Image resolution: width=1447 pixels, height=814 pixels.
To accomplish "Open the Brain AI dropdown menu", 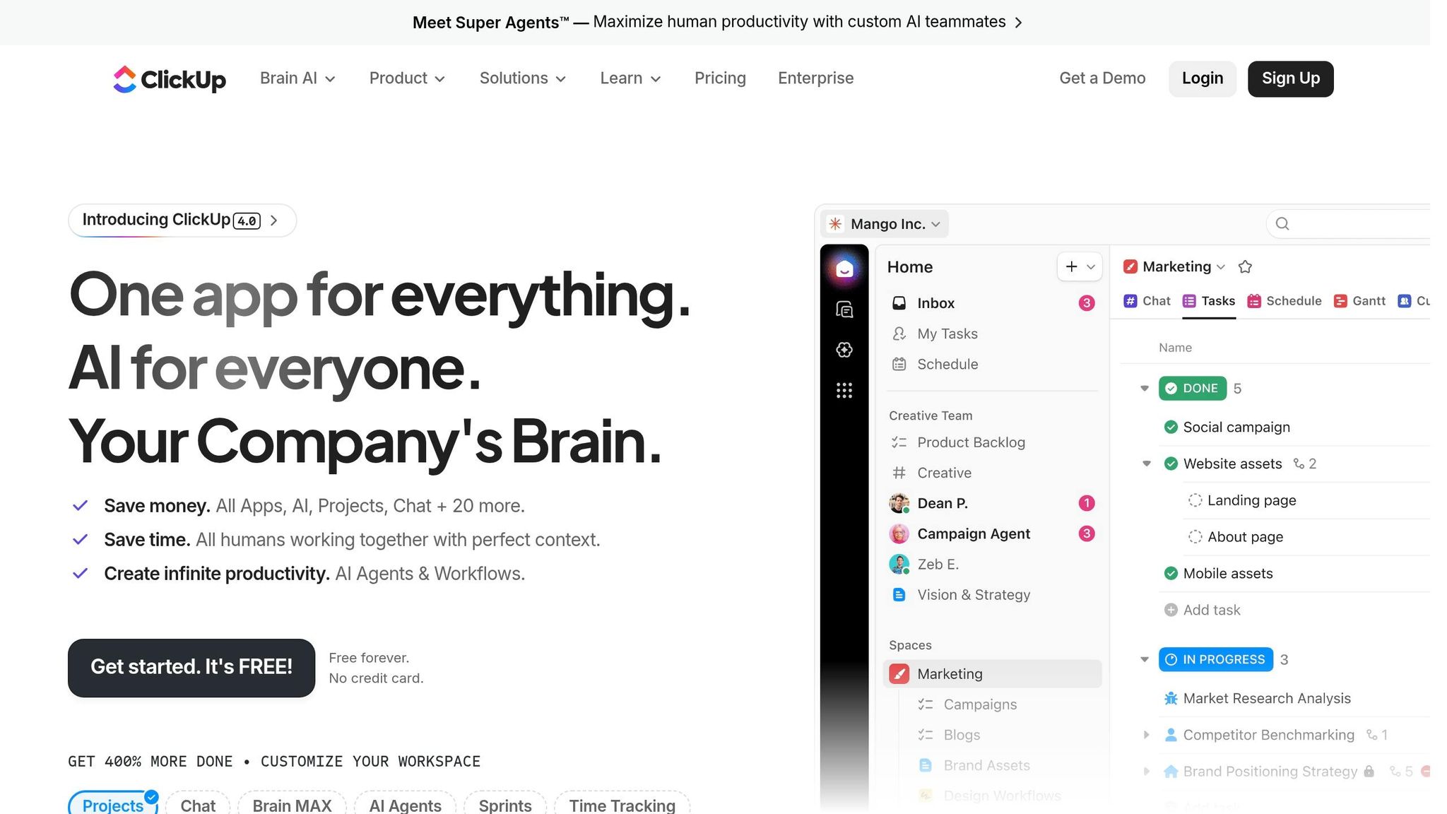I will point(297,78).
